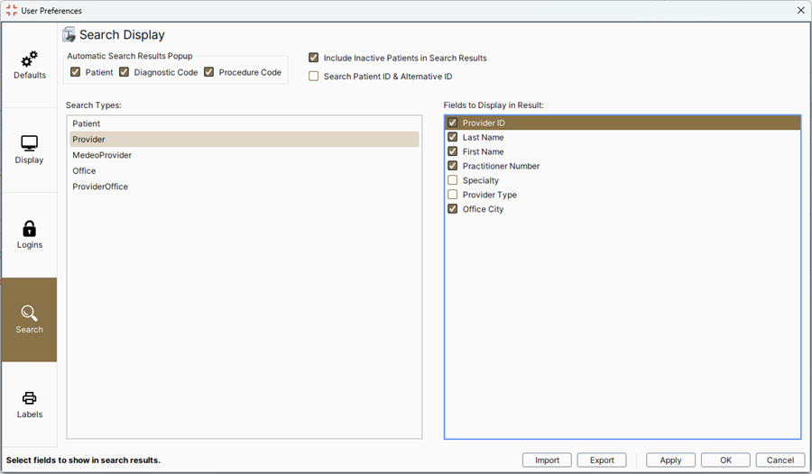
Task: Disable Include Inactive Patients in Search Results
Action: click(314, 58)
